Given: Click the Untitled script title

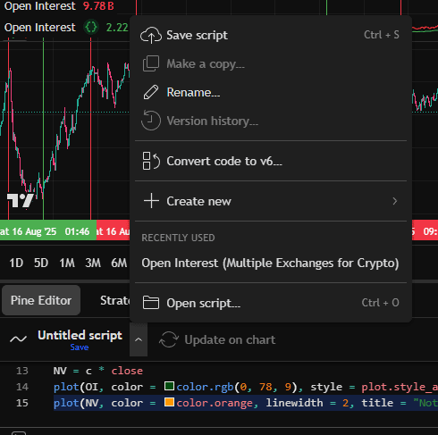Looking at the screenshot, I should click(80, 335).
